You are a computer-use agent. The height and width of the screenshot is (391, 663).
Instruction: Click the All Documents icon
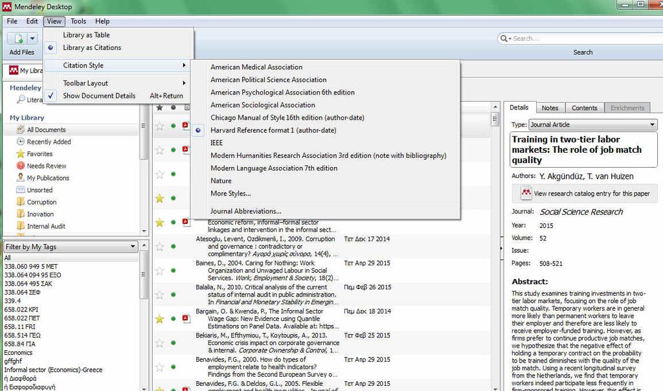click(x=20, y=129)
